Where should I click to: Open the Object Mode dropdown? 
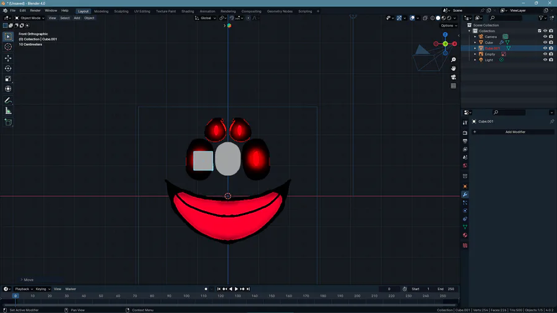(x=30, y=18)
